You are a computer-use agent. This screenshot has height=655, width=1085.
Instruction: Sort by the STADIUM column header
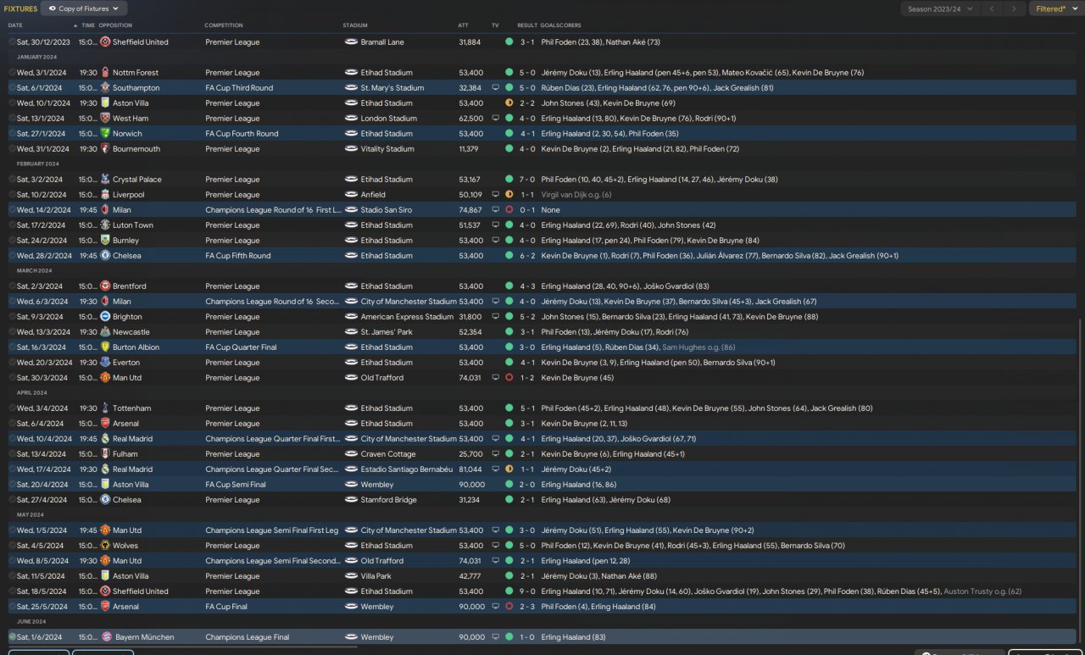pyautogui.click(x=355, y=25)
